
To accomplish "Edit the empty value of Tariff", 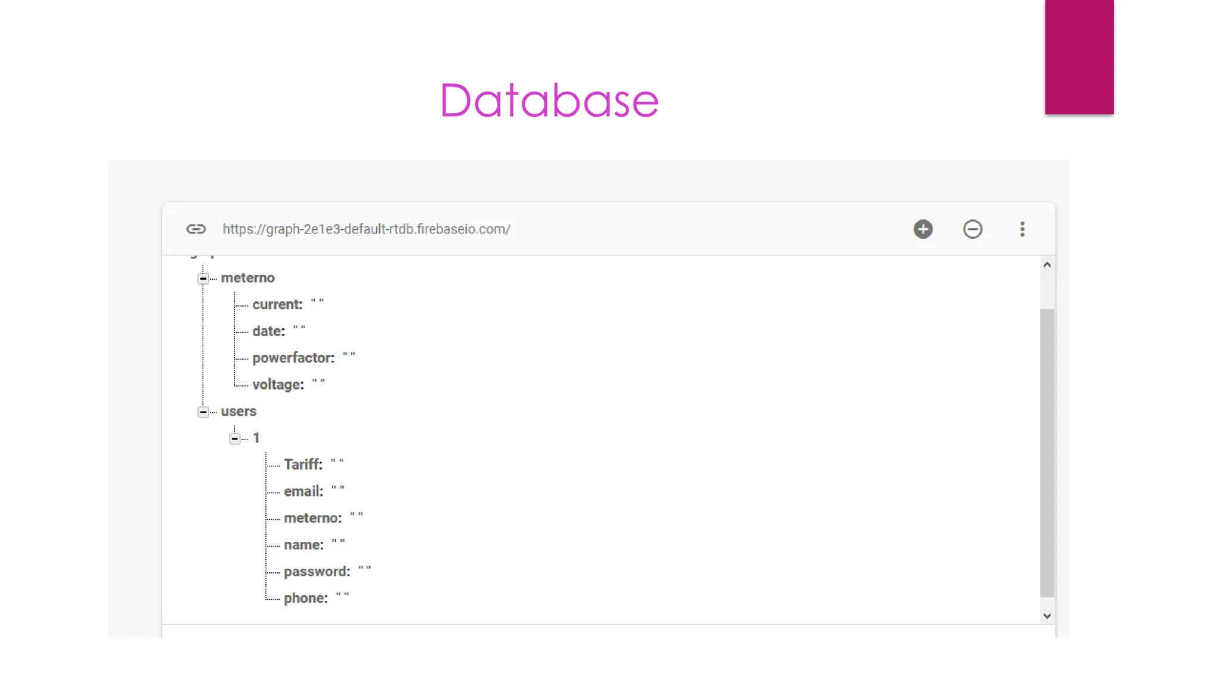I will pos(337,463).
